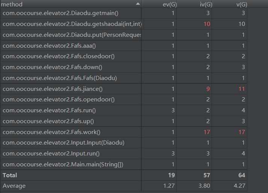Sort by the iv(G) column header
The height and width of the screenshot is (193, 268).
tap(194, 4)
